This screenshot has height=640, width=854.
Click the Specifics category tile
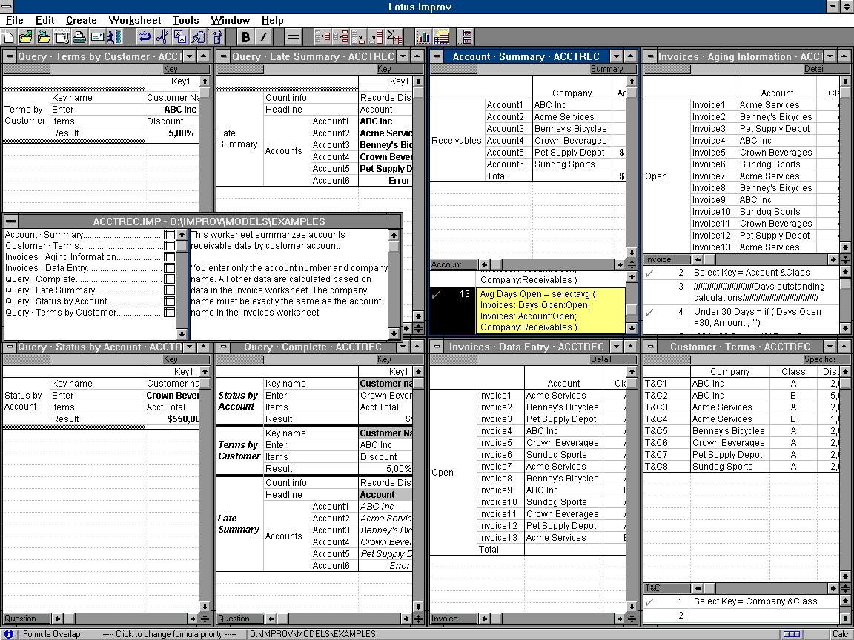click(820, 359)
